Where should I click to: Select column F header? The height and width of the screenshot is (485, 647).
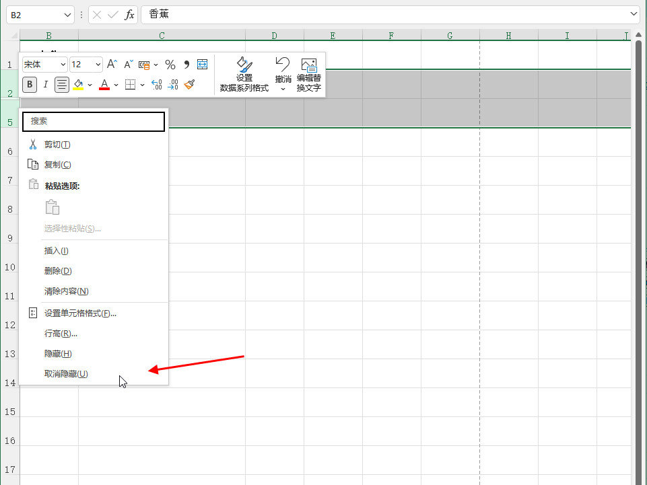[392, 36]
